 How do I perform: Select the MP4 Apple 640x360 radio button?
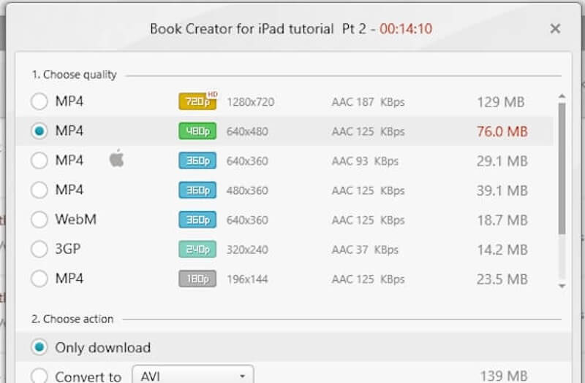39,160
